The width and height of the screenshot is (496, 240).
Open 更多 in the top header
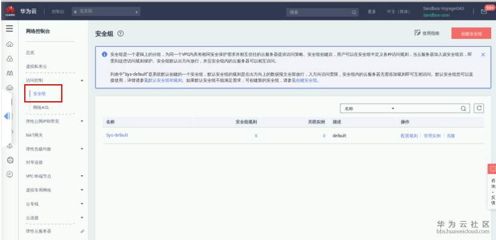click(371, 12)
